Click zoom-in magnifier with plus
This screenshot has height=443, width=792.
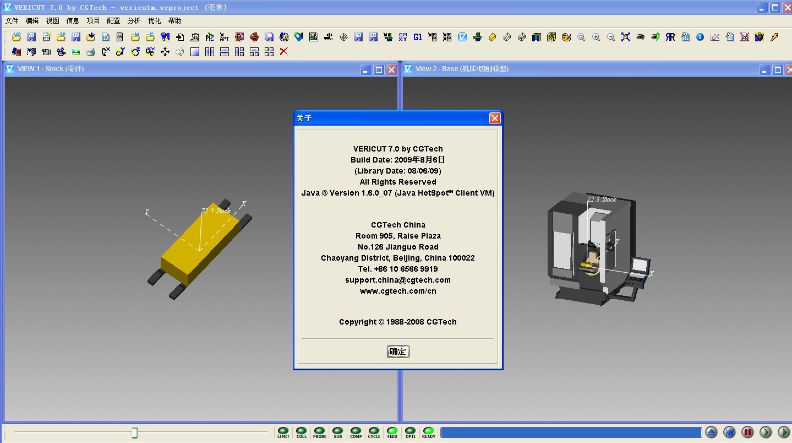click(596, 37)
